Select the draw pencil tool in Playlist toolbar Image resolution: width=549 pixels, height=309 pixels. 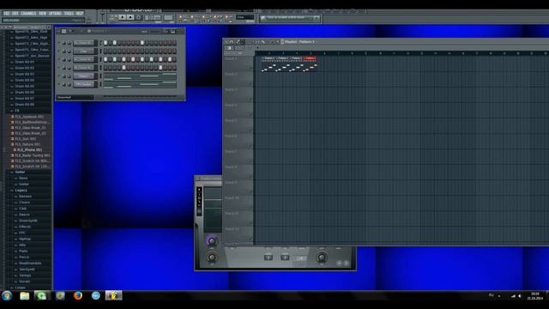point(238,42)
